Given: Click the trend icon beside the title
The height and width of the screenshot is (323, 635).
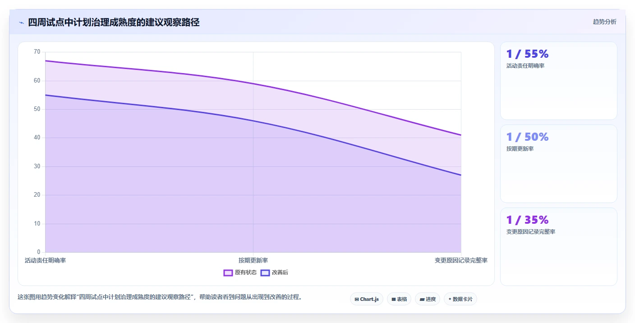Looking at the screenshot, I should coord(21,22).
